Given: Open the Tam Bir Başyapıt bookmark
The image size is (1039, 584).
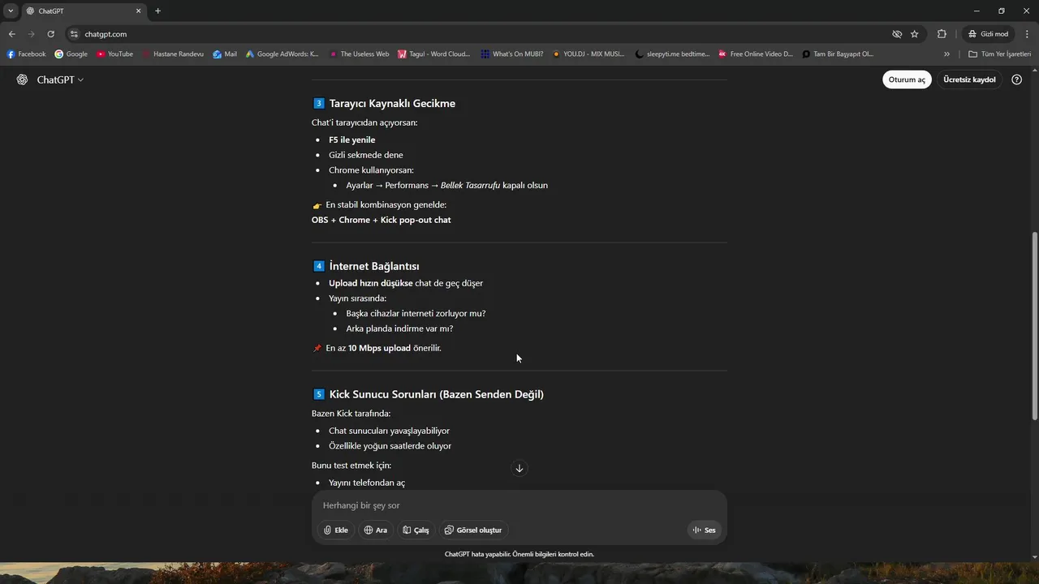Looking at the screenshot, I should point(838,54).
